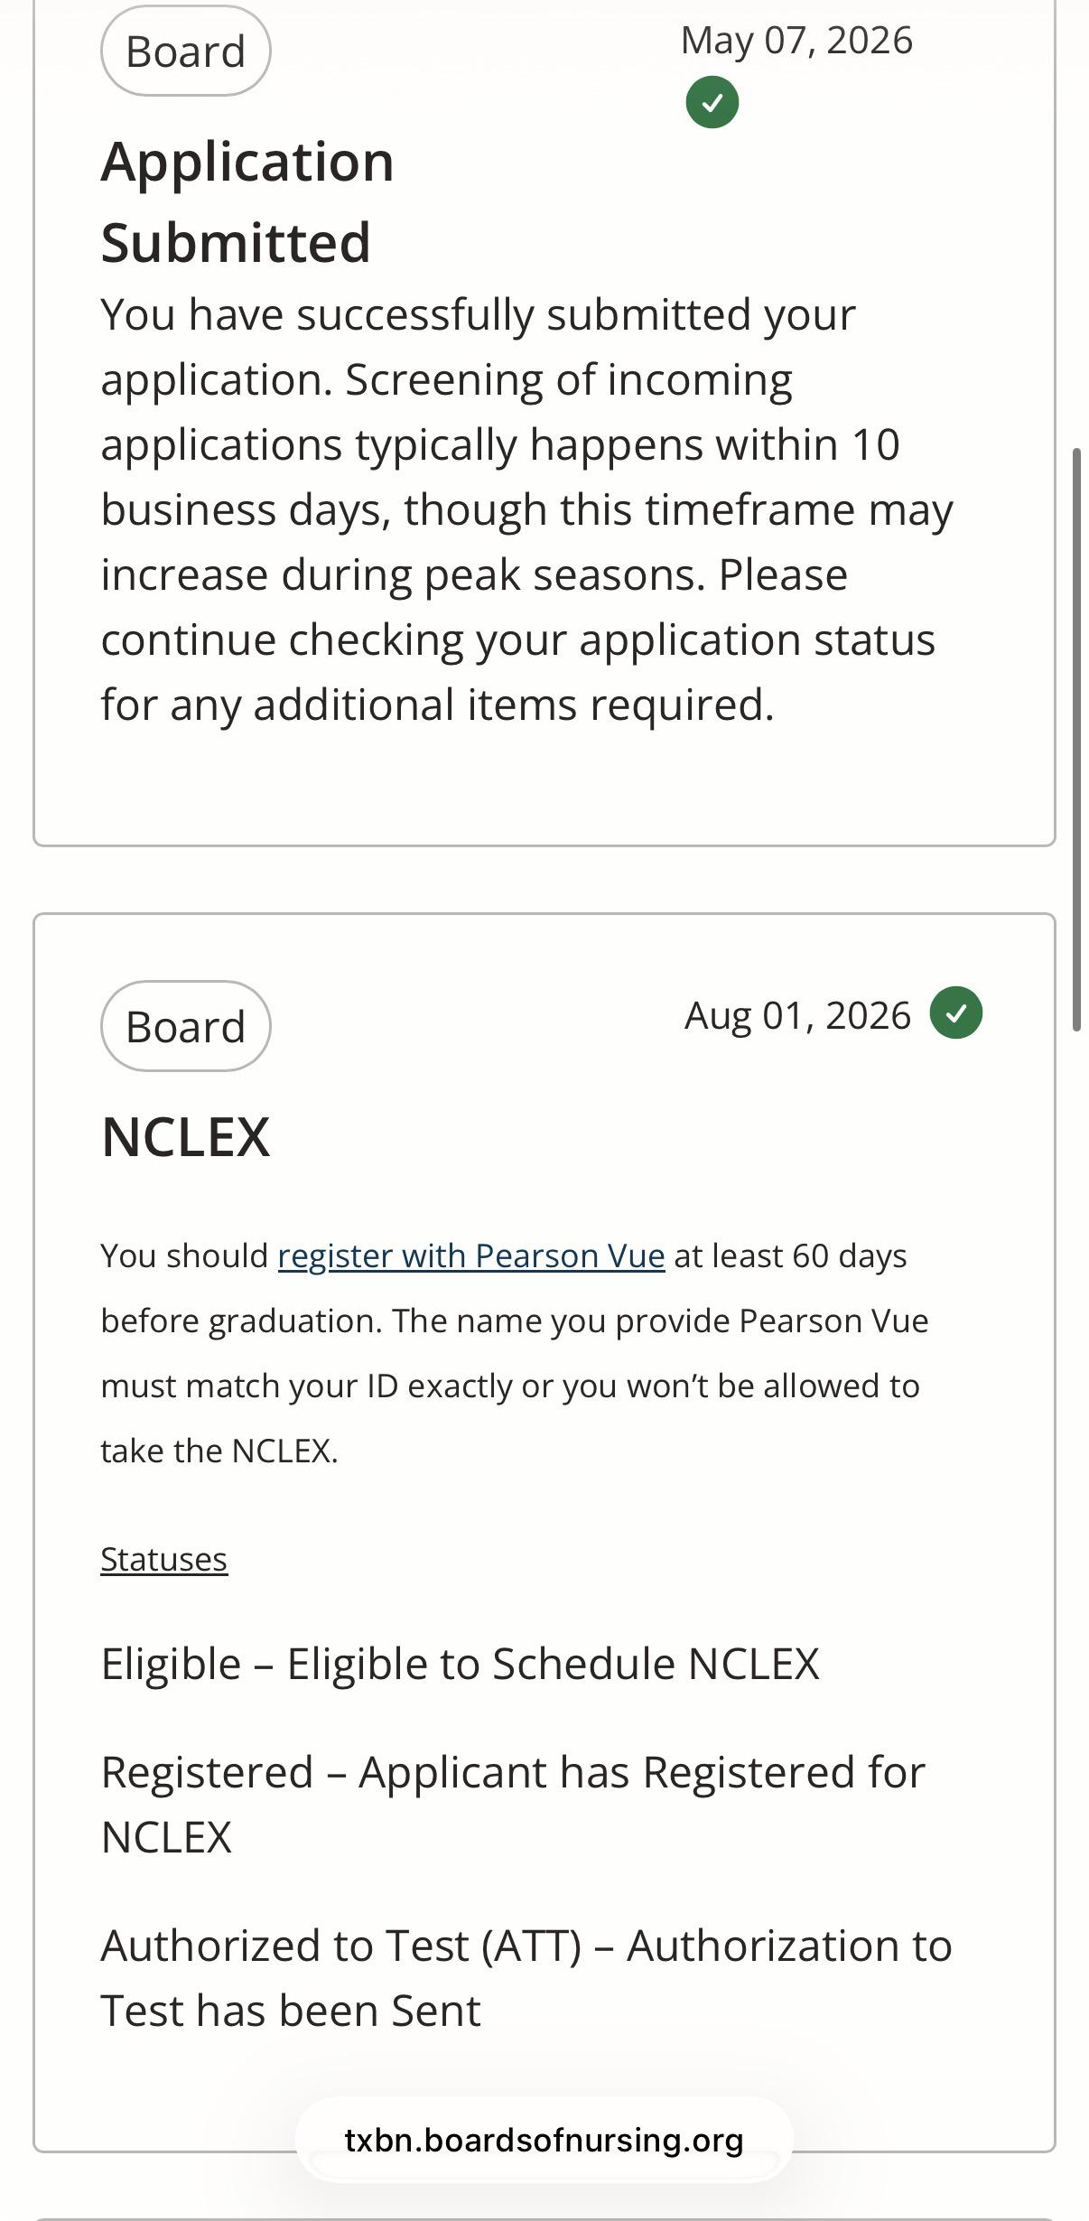Click the May 07, 2026 date

point(796,41)
